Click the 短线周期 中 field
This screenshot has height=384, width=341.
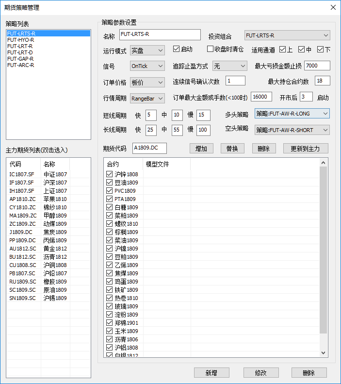(x=177, y=115)
